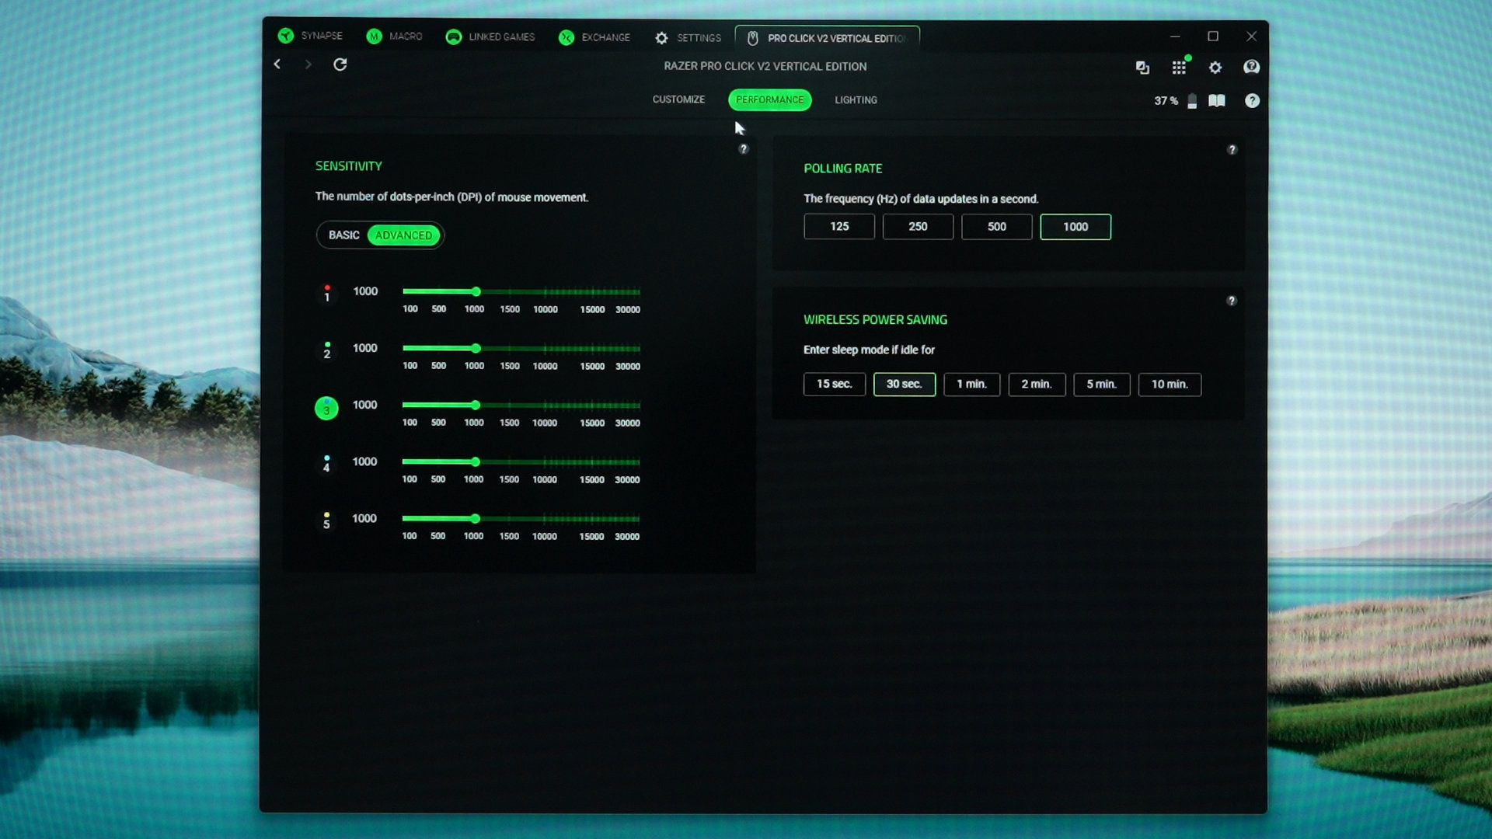Image resolution: width=1492 pixels, height=839 pixels.
Task: Switch to the Lighting section
Action: point(856,100)
